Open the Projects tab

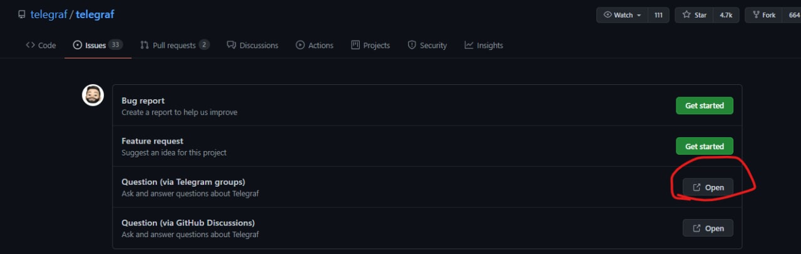pyautogui.click(x=370, y=45)
